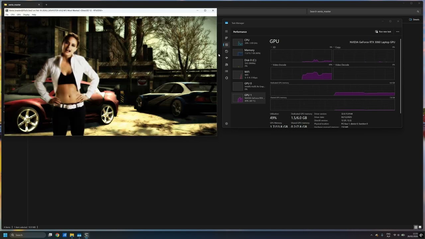Open Task Manager three-dot more options
425x239 pixels.
(x=397, y=32)
